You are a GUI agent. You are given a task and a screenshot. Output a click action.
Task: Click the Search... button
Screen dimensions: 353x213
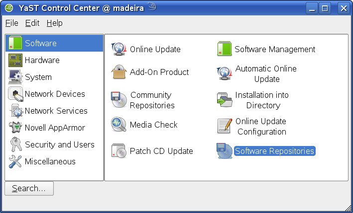click(29, 188)
